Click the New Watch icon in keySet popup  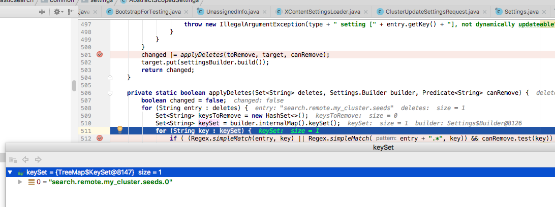[13, 159]
